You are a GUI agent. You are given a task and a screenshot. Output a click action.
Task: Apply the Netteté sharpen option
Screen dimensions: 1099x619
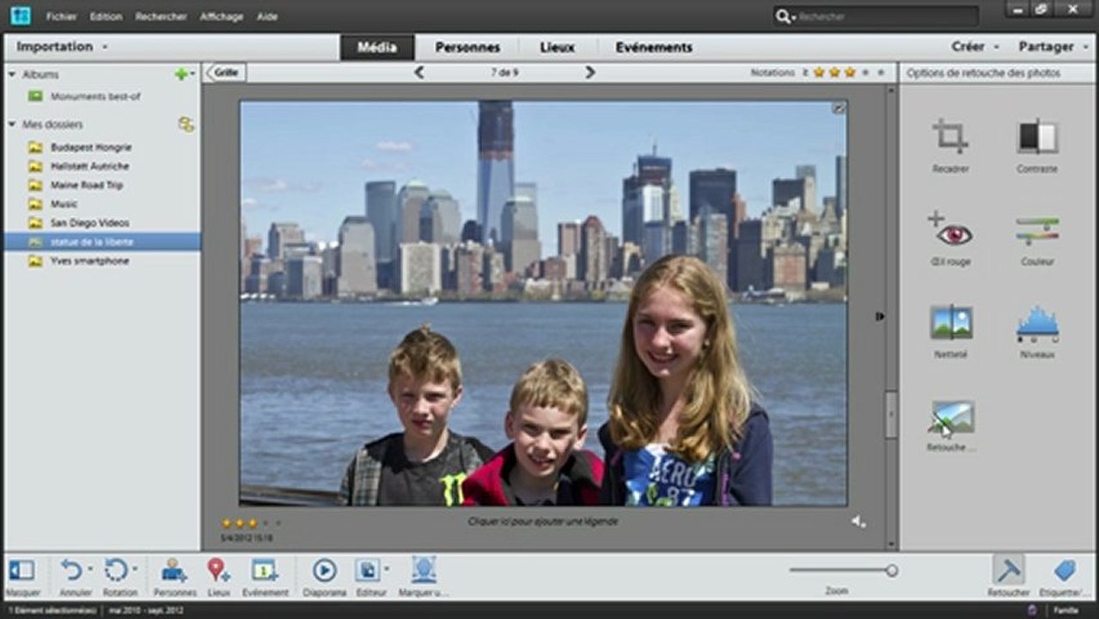pyautogui.click(x=950, y=322)
